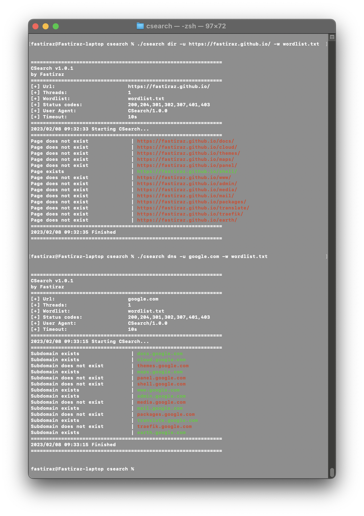Click traefik.google.com in the results
The height and width of the screenshot is (516, 364).
click(164, 426)
